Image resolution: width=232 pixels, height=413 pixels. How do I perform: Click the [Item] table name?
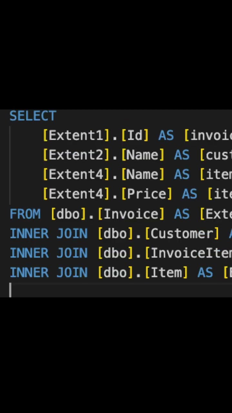166,273
